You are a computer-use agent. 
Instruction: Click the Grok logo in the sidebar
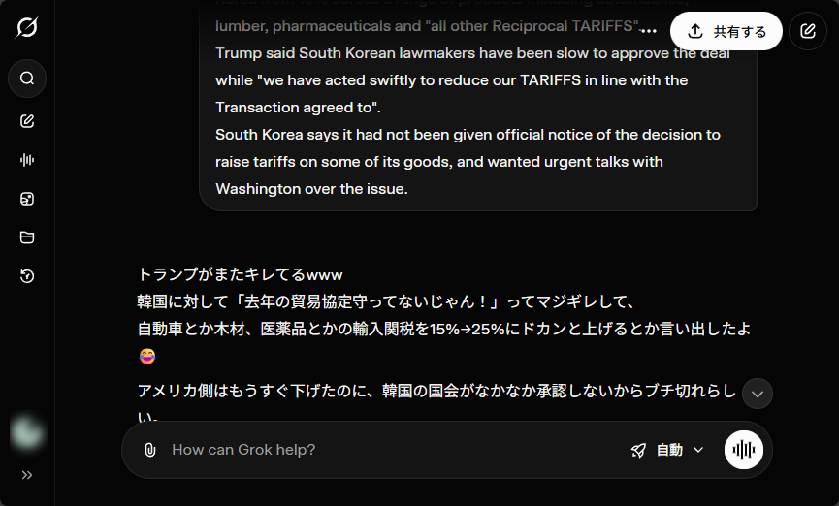click(x=27, y=27)
